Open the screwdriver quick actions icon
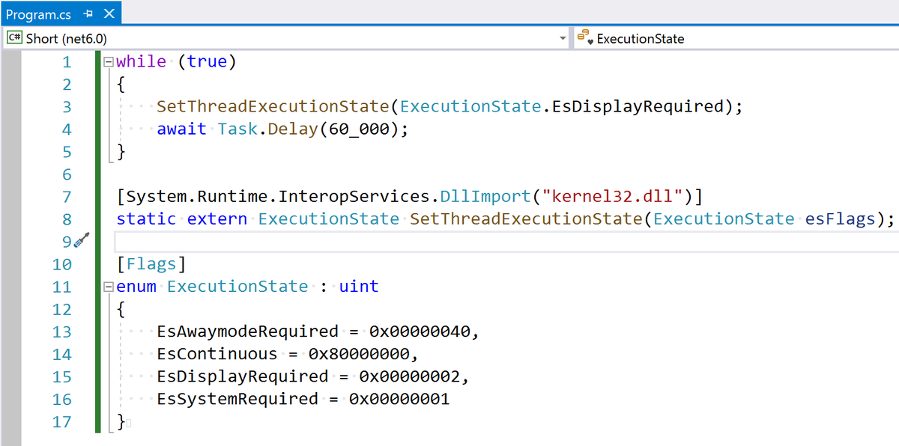This screenshot has height=446, width=899. 81,241
